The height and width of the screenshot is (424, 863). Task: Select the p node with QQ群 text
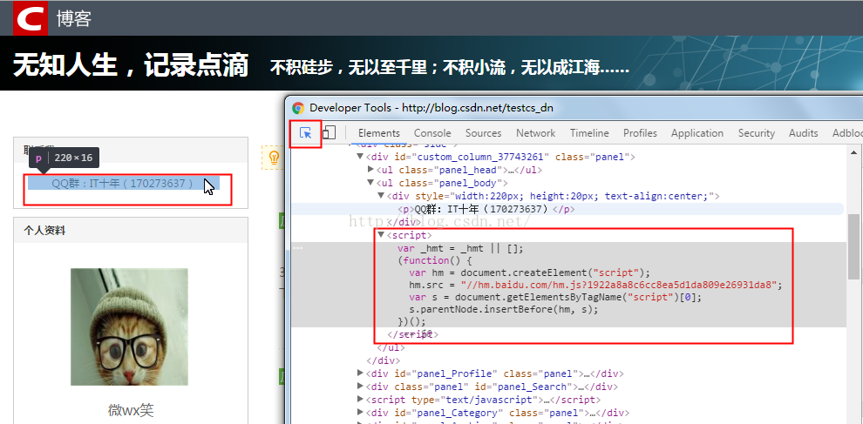(x=486, y=209)
